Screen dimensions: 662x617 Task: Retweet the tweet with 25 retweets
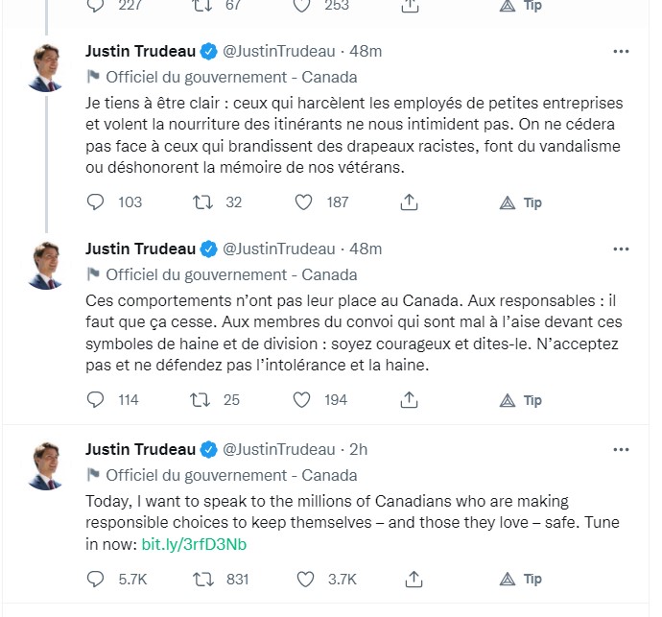point(201,400)
